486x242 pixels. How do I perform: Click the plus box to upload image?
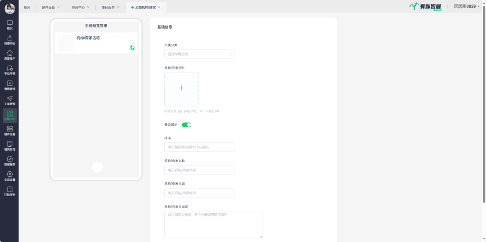tap(181, 89)
